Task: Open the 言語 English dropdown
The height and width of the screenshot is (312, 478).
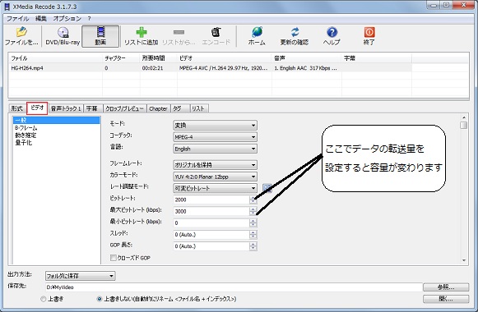Action: point(215,149)
